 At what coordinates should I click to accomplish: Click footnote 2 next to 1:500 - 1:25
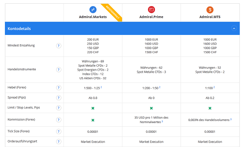[x=101, y=87]
